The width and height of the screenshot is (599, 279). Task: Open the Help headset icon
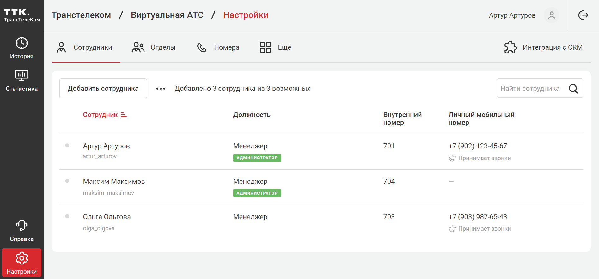(x=21, y=226)
